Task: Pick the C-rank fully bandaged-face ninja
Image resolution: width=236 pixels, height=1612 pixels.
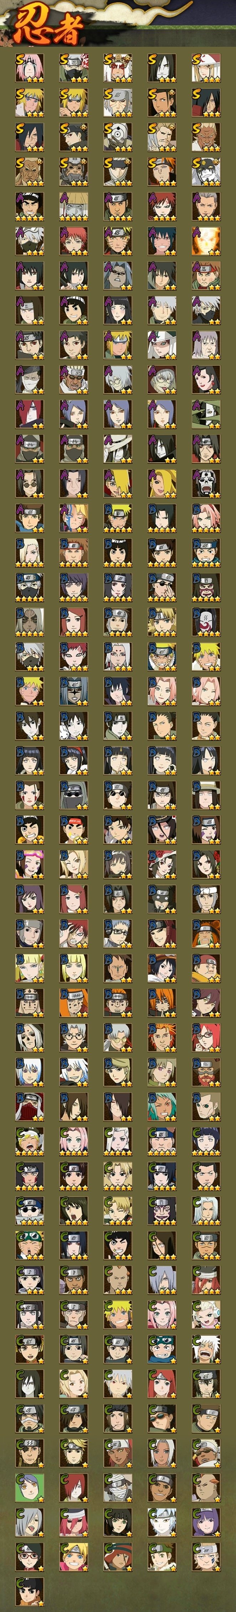Action: pos(117,1487)
